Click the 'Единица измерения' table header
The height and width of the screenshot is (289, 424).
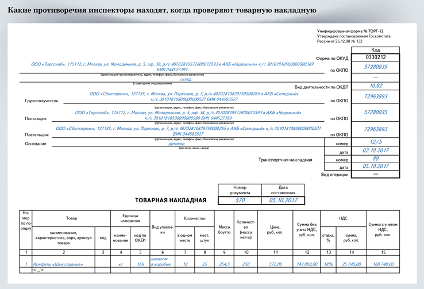click(130, 218)
